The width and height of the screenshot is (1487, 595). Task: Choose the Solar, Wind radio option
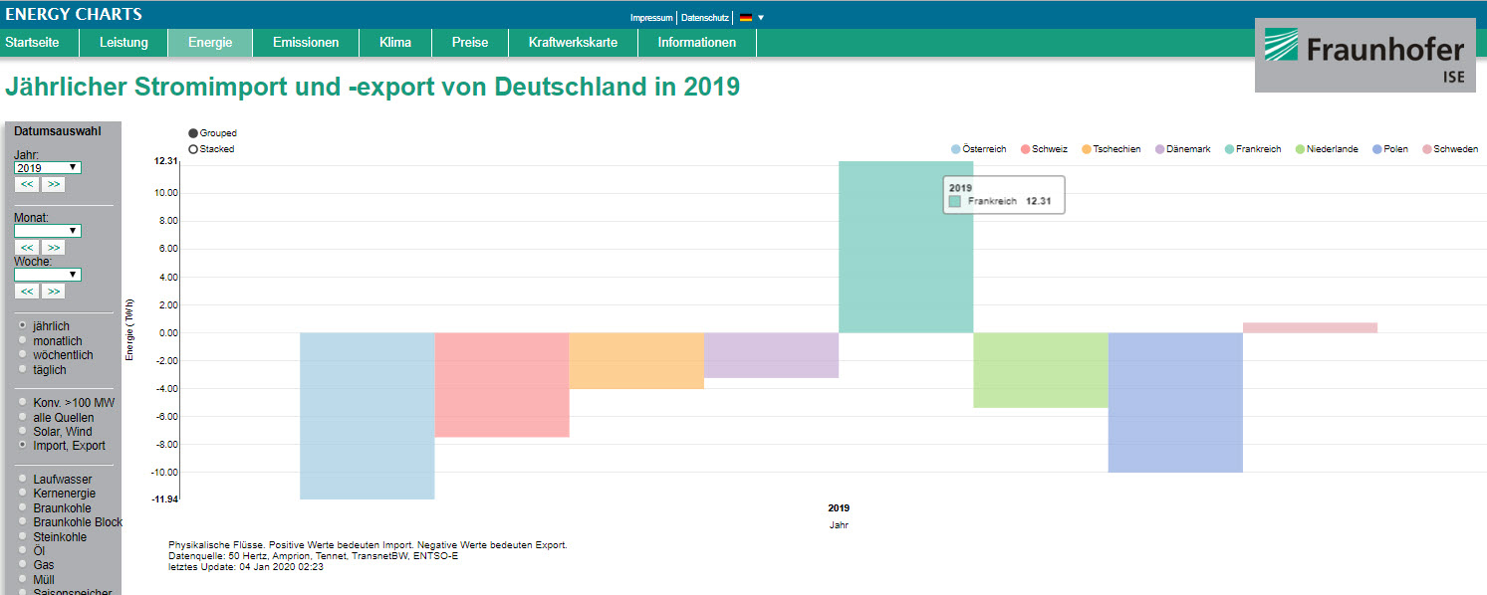(23, 431)
